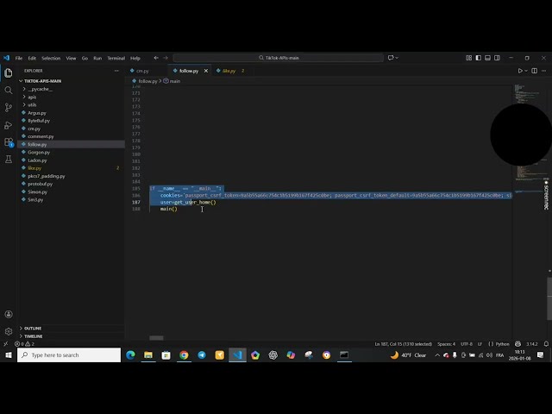Open the Accounts icon in activity bar
Image resolution: width=552 pixels, height=414 pixels.
[9, 314]
